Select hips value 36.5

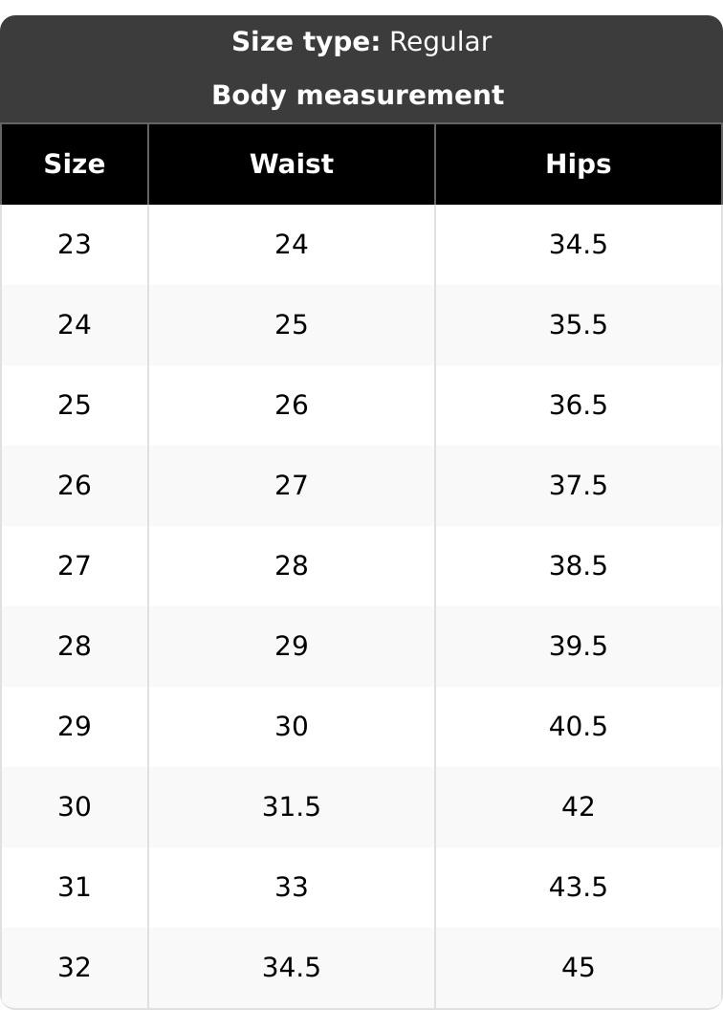click(579, 406)
